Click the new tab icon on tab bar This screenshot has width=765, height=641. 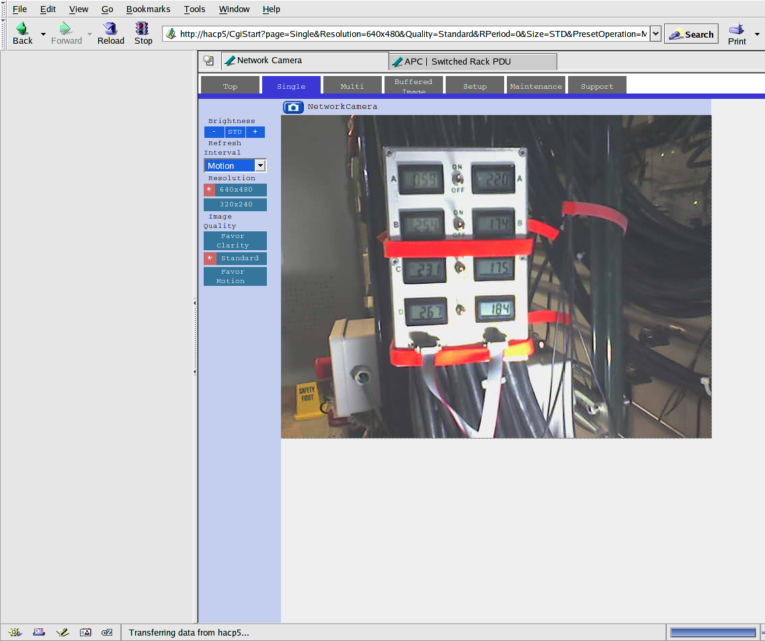(x=209, y=61)
